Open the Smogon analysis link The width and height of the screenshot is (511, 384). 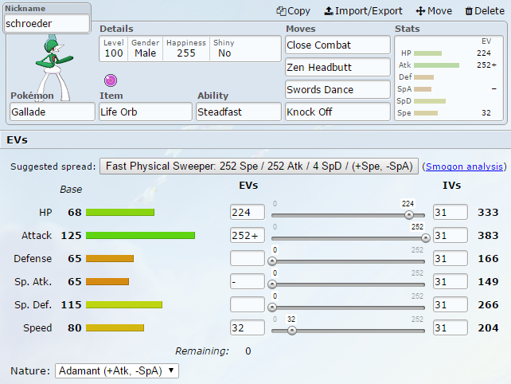click(x=464, y=167)
